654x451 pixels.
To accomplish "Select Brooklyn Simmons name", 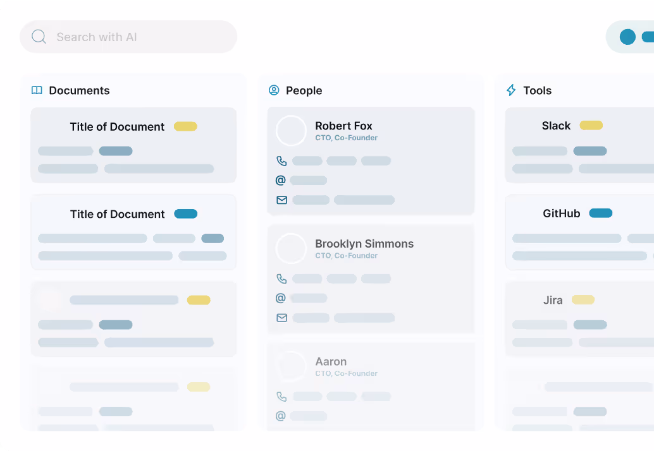I will click(364, 244).
